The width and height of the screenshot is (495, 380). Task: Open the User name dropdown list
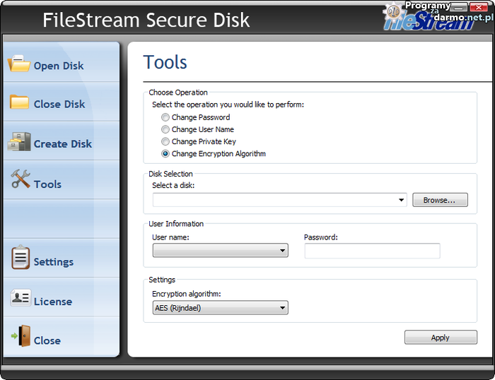tap(282, 251)
